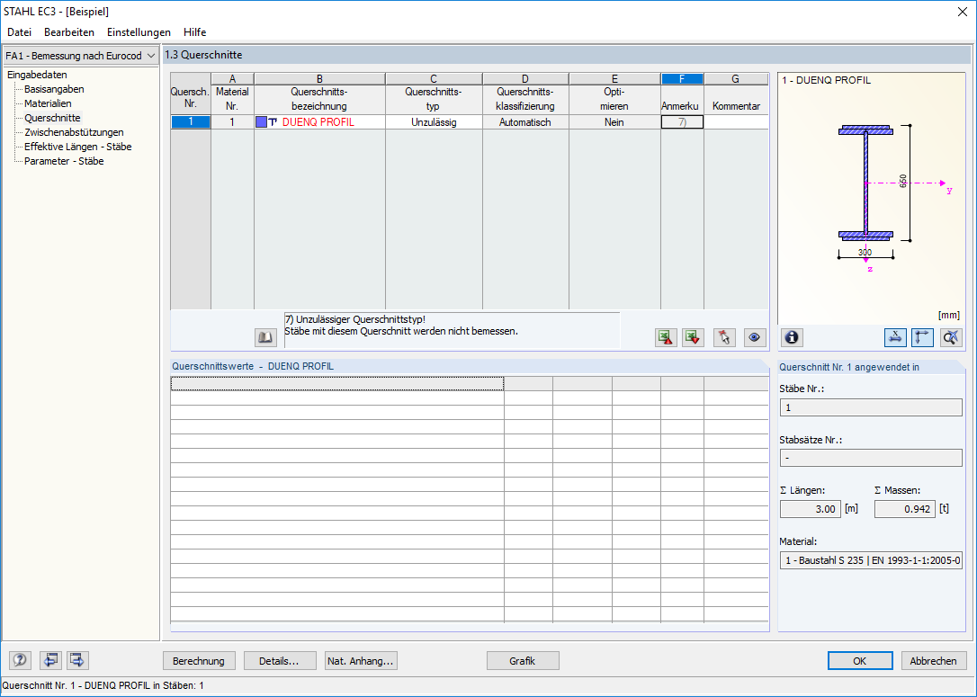Click the Unzulässig cell in column C

coord(434,122)
